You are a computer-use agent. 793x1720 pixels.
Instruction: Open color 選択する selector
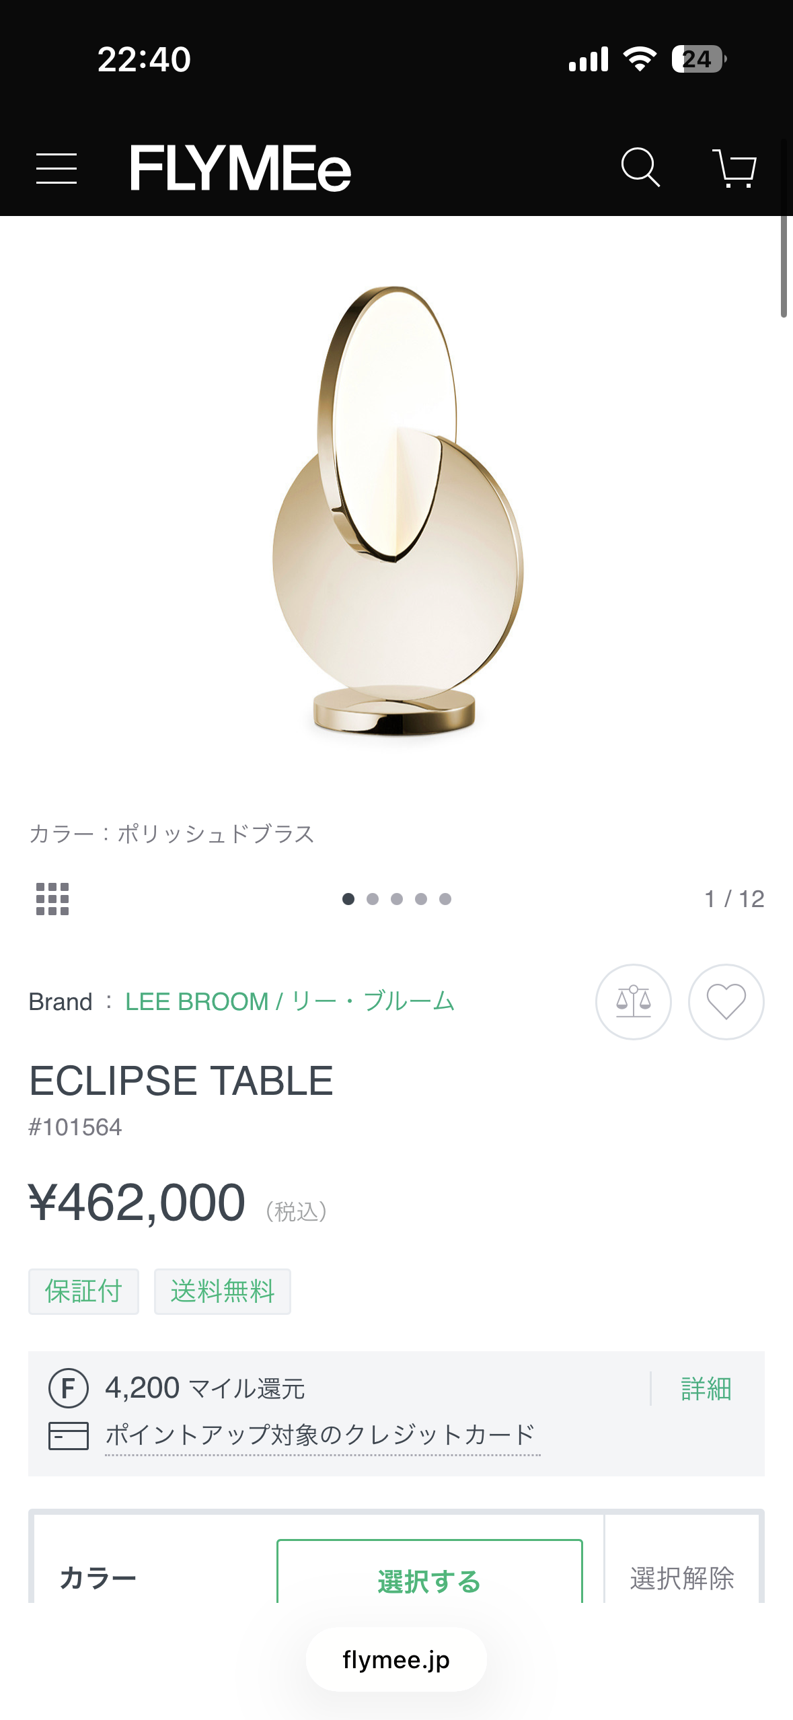point(429,1579)
